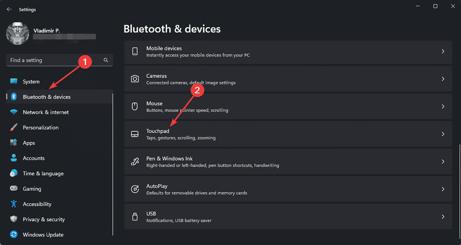Select the Personalization brush icon

click(13, 127)
